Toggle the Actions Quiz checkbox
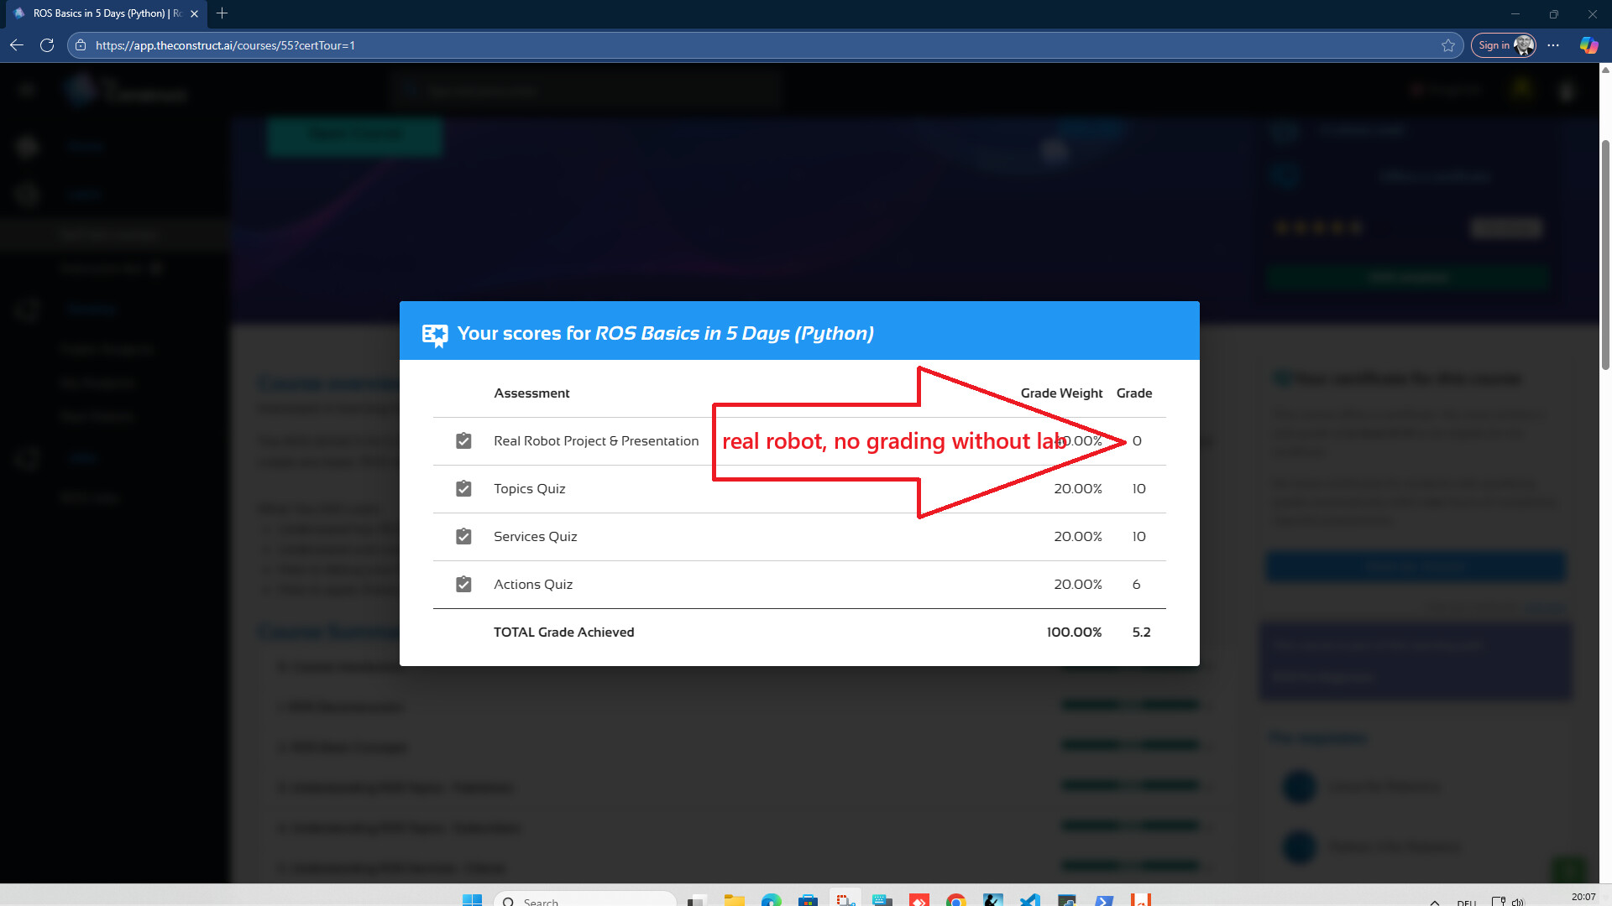The width and height of the screenshot is (1612, 906). pos(463,585)
